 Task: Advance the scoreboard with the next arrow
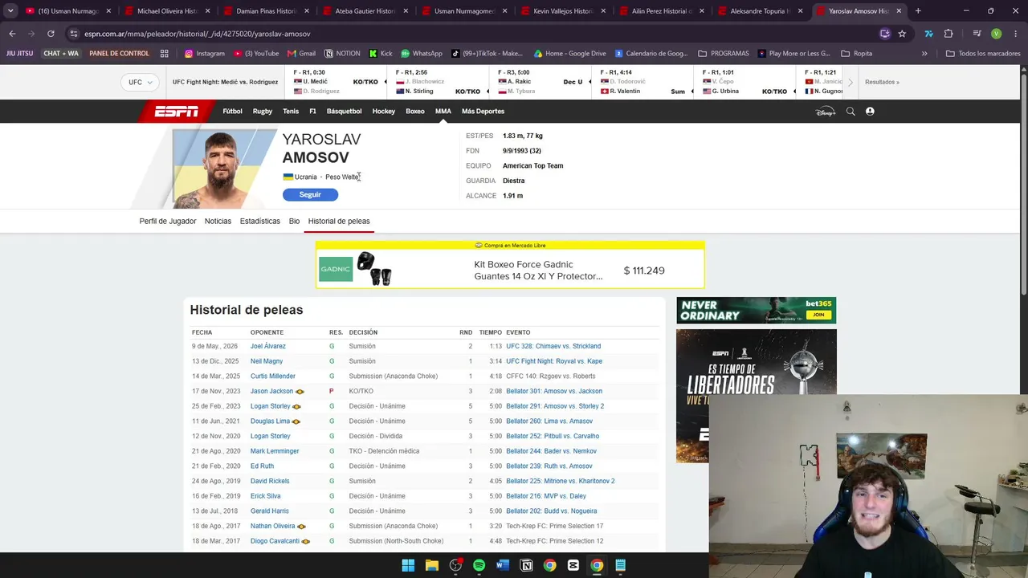pos(851,82)
